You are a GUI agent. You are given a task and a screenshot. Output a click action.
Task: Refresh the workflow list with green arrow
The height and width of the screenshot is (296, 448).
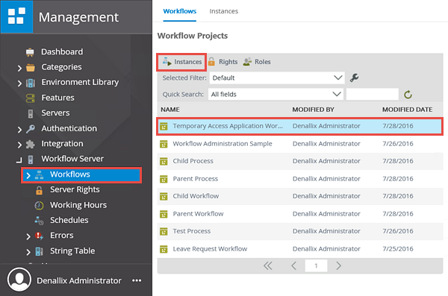coord(408,95)
